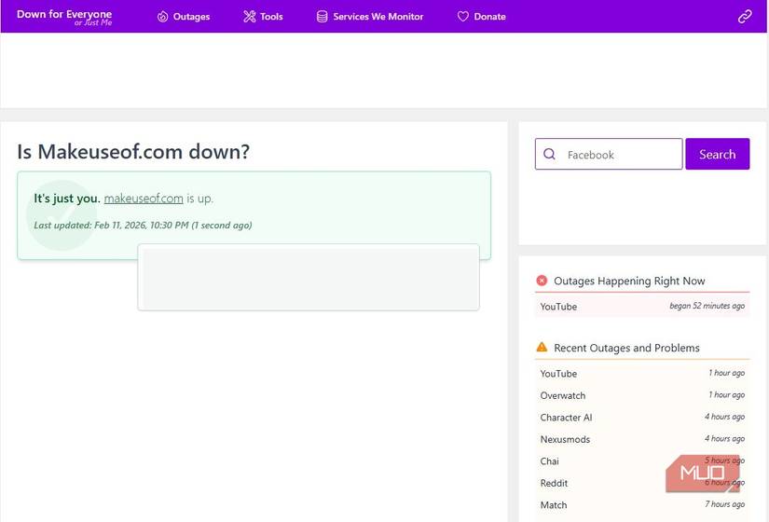Click the Recent Outages and Problems heading

[x=626, y=348]
